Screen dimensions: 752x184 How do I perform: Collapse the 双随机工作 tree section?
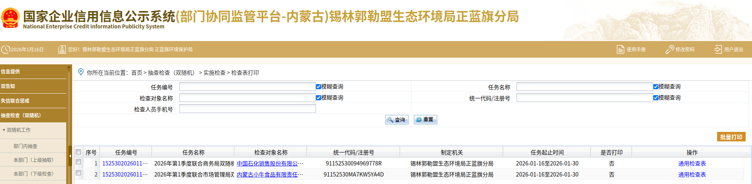pyautogui.click(x=4, y=130)
